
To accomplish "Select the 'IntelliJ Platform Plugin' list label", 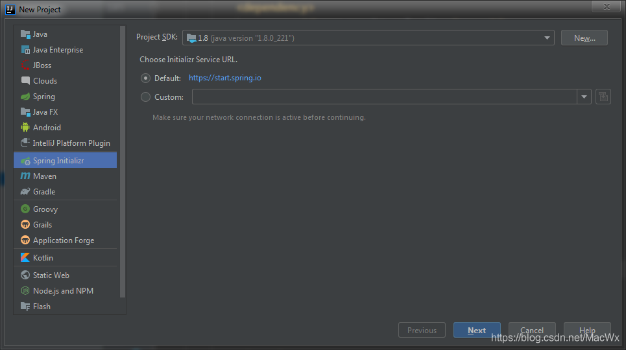I will pos(71,143).
